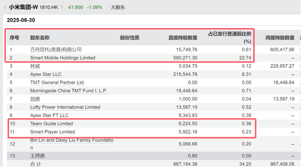Click the 直接持股数量 column header
The height and width of the screenshot is (167, 301).
point(183,38)
